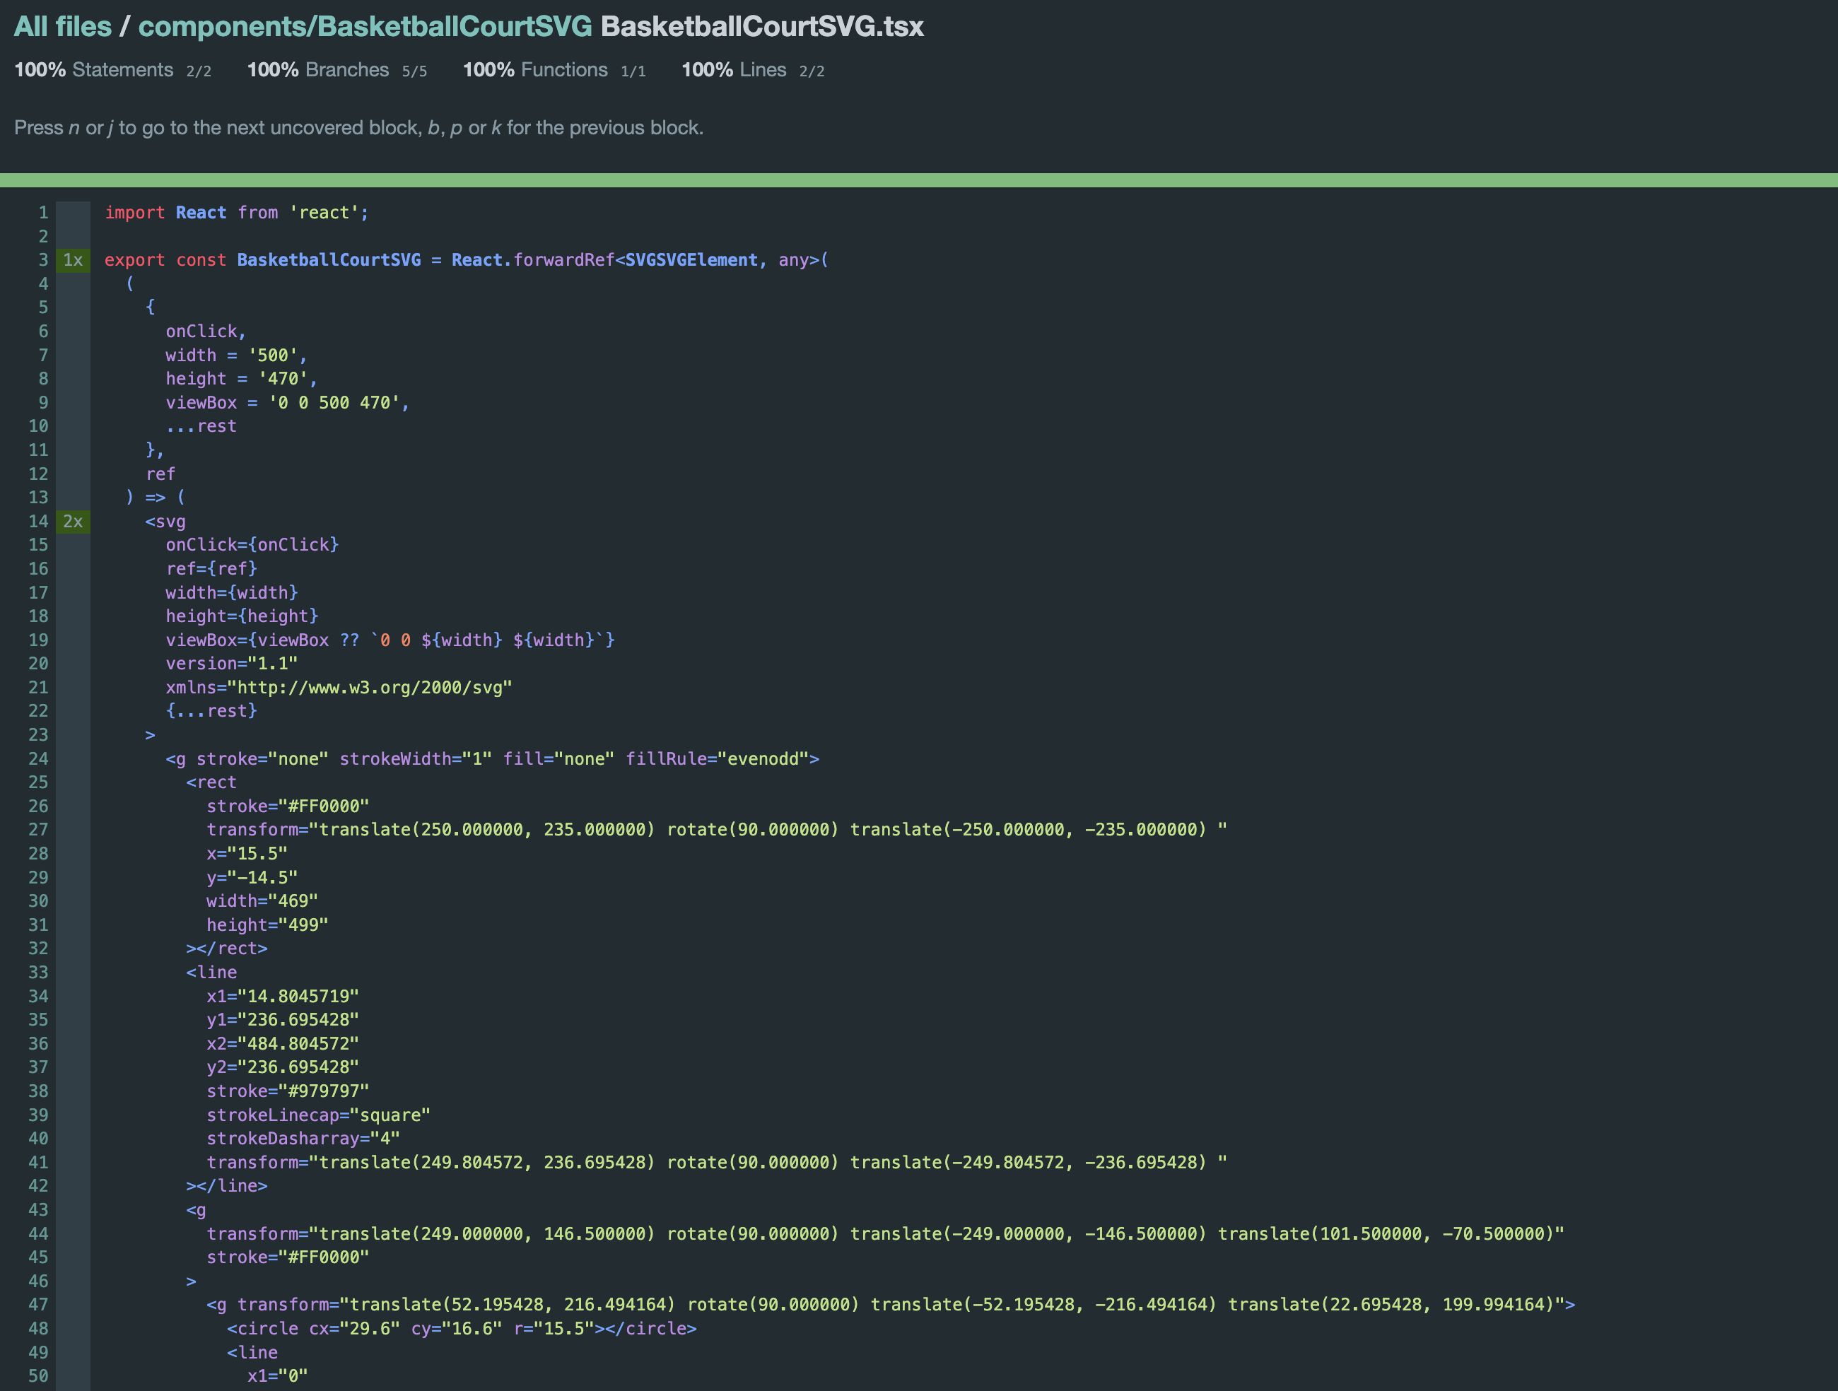The image size is (1838, 1391).
Task: Click the <rect tag on line 25
Action: click(x=211, y=782)
